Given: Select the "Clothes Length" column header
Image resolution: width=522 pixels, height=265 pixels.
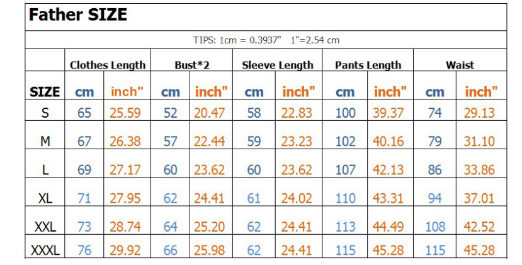Looking at the screenshot, I should [108, 65].
